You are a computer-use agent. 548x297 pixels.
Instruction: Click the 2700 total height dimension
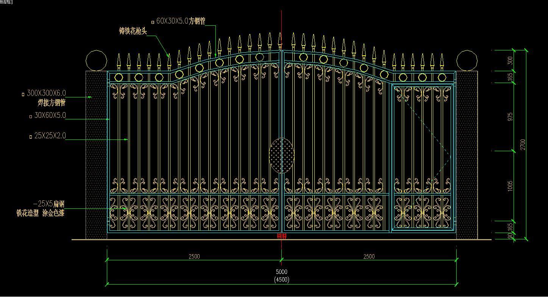(523, 144)
